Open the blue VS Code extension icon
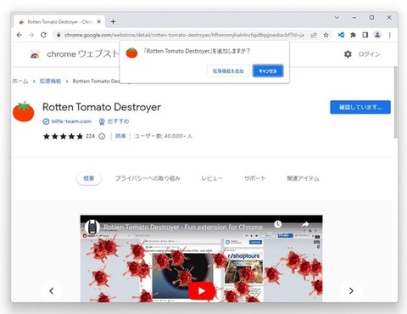 click(x=341, y=35)
